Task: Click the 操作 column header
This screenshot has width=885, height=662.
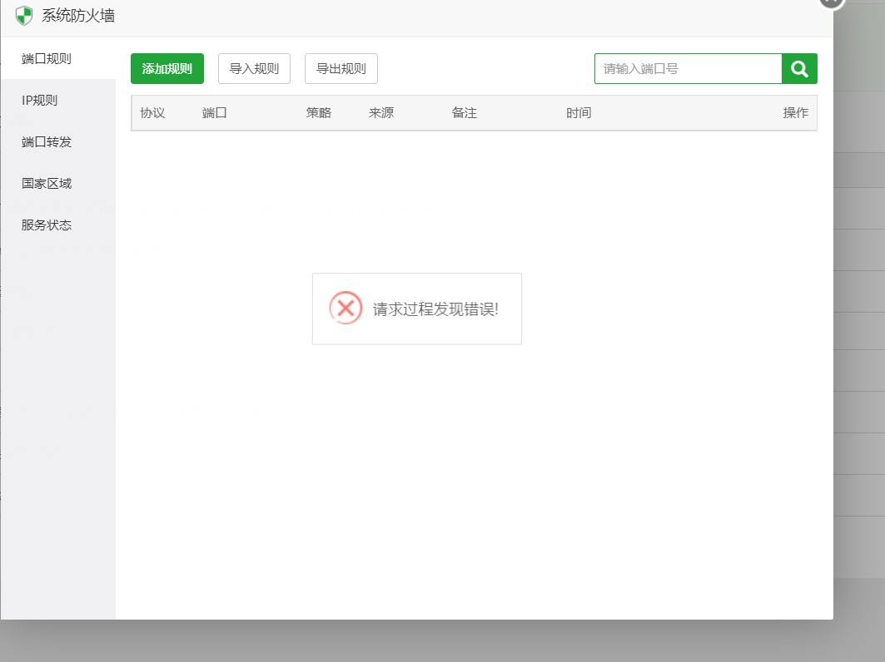Action: coord(795,113)
